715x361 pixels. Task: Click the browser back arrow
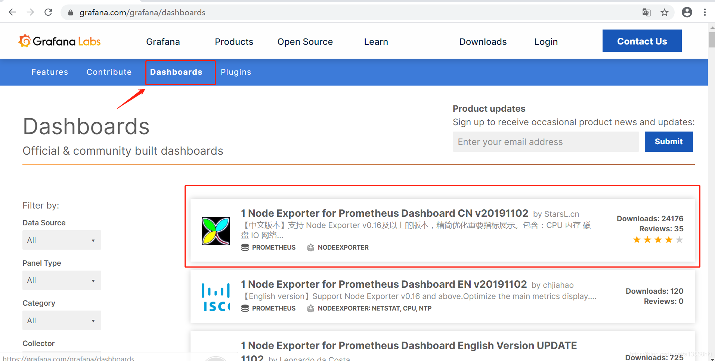[12, 12]
